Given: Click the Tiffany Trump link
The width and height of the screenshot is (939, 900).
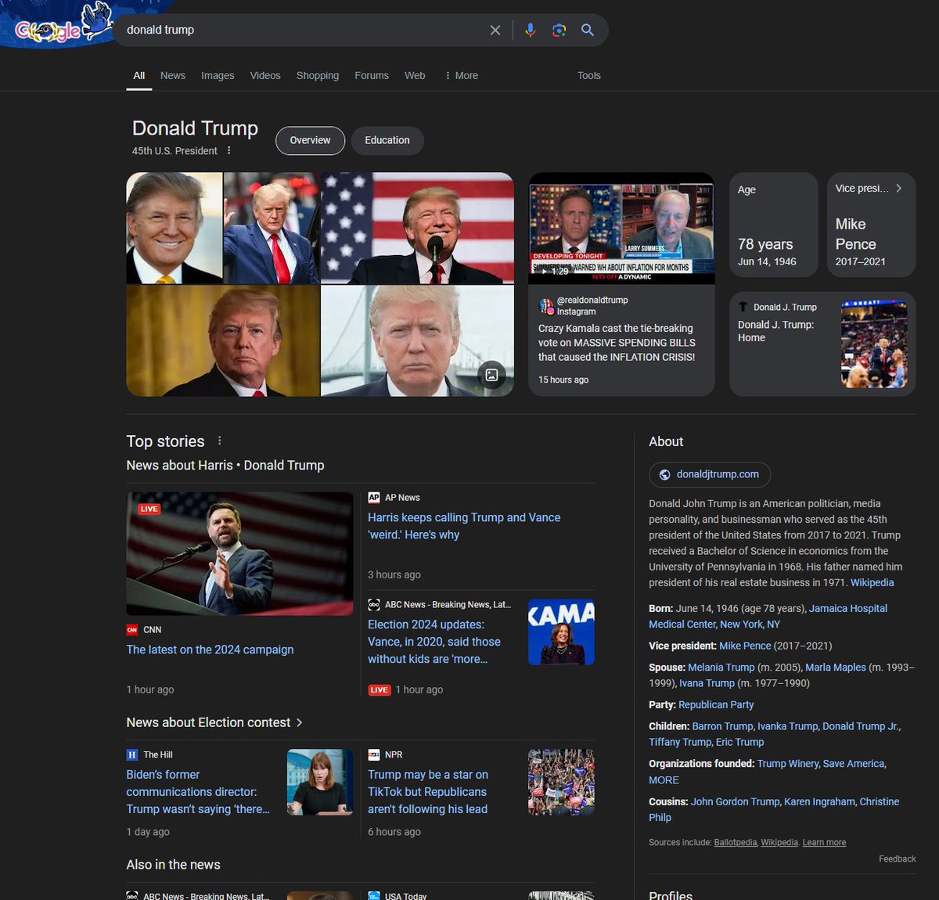Looking at the screenshot, I should tap(680, 742).
